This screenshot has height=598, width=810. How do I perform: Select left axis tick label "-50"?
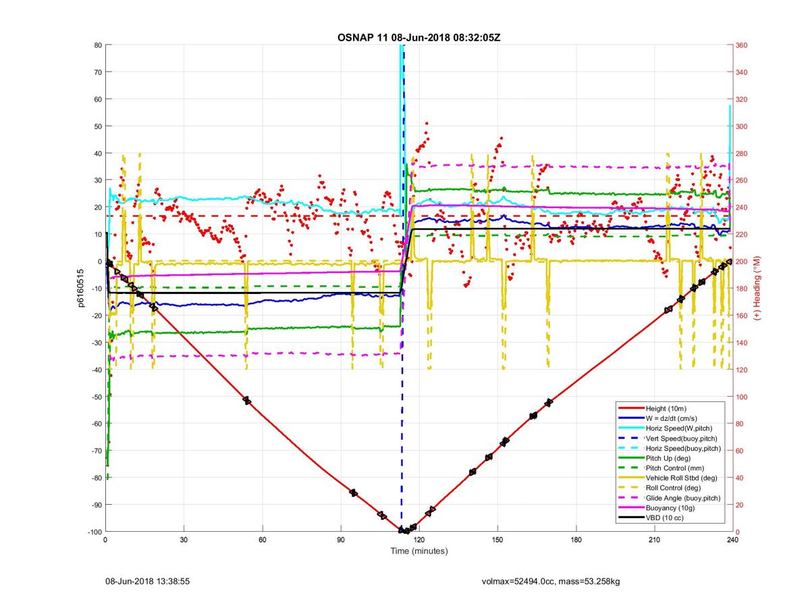(x=96, y=397)
